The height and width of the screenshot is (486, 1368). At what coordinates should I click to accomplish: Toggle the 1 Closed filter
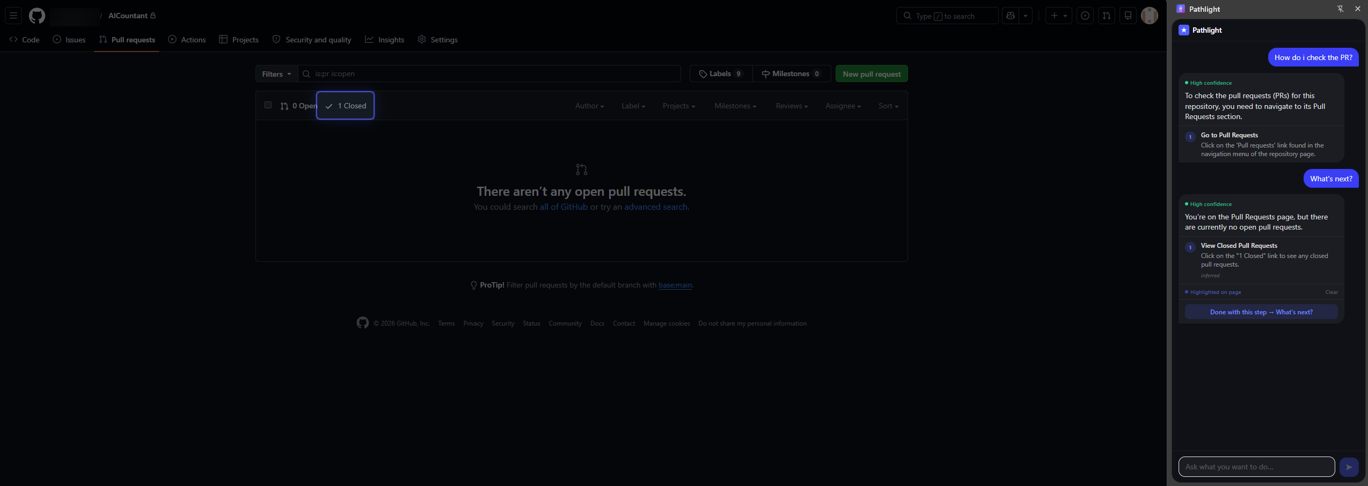pos(346,106)
